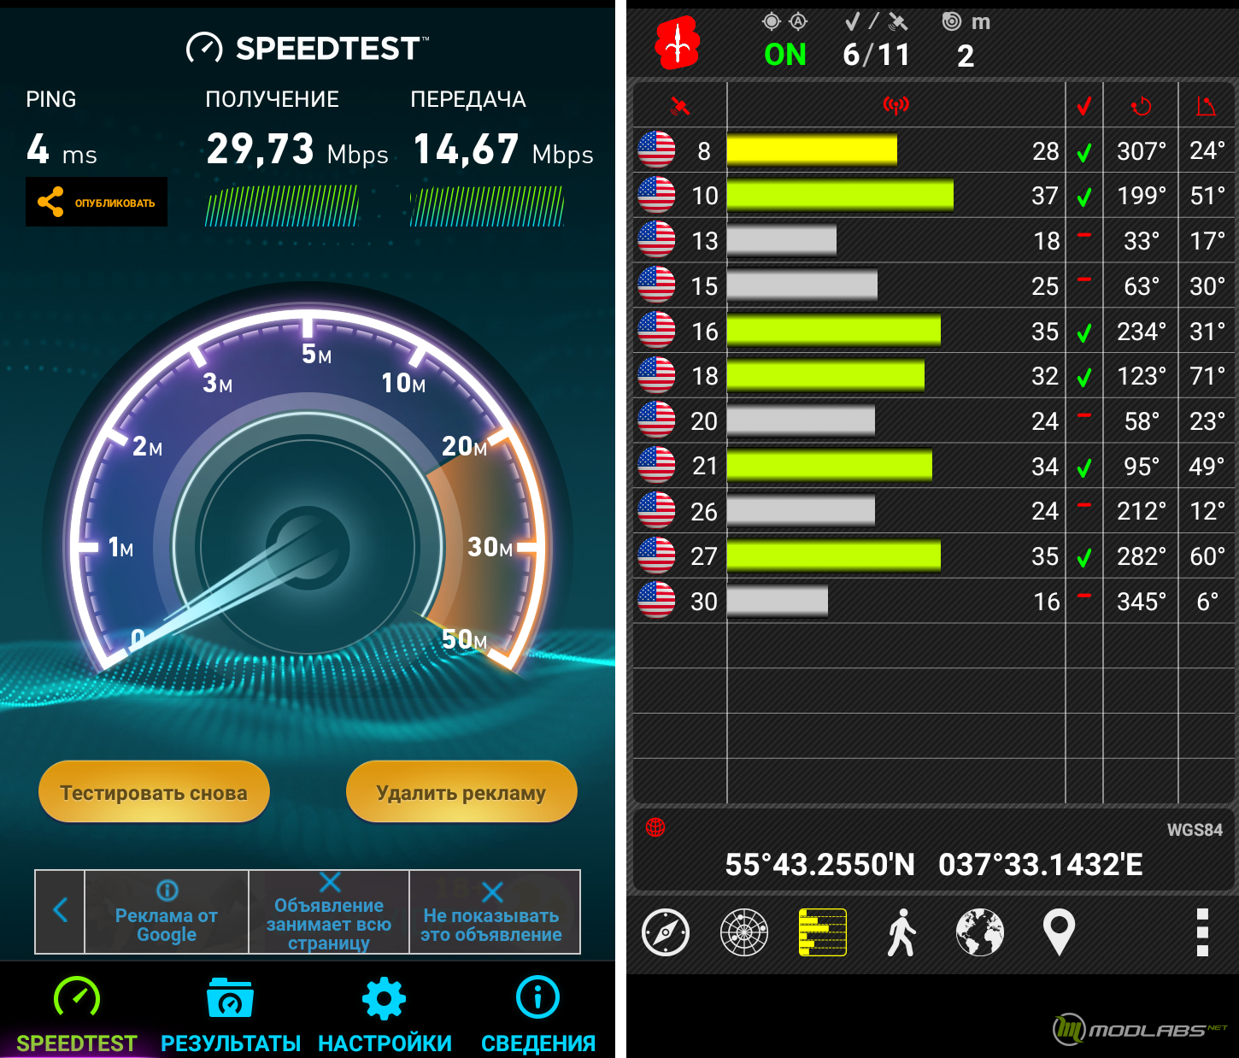Open the compass view
This screenshot has width=1239, height=1058.
click(666, 932)
